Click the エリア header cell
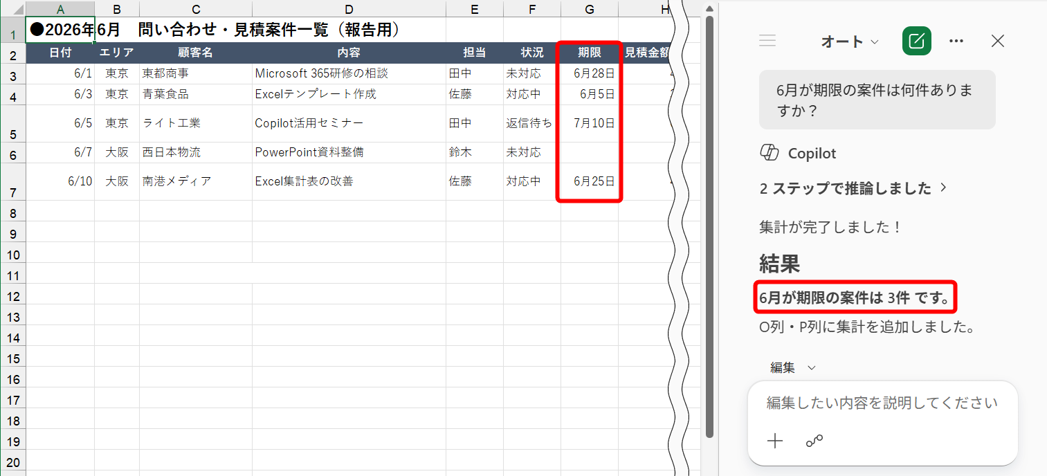 (x=116, y=53)
